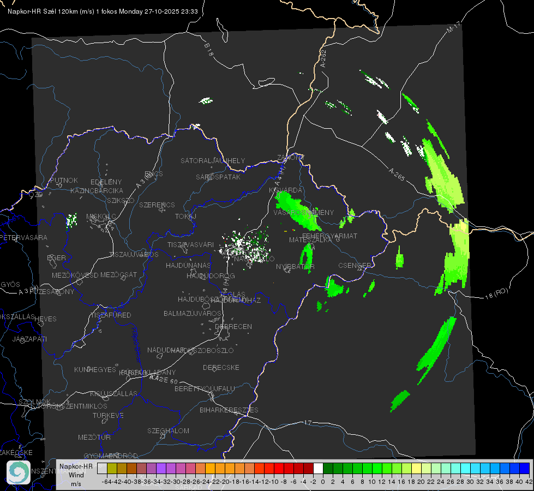Click the PÜSPÖKLADÁNY label
Image resolution: width=534 pixels, height=491 pixels.
pyautogui.click(x=147, y=373)
